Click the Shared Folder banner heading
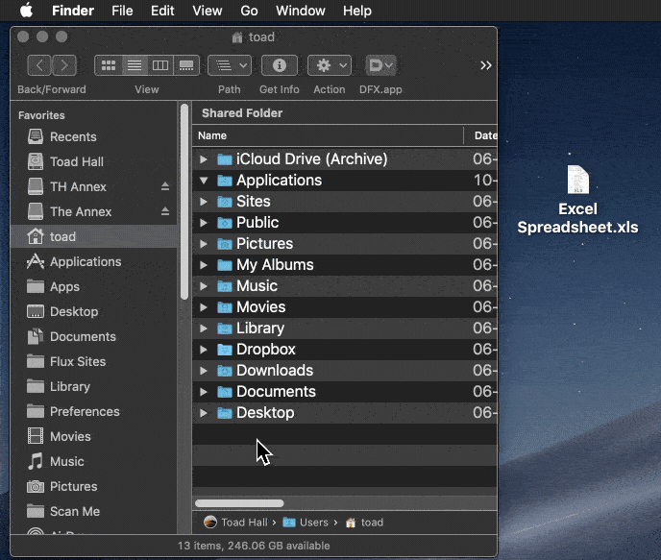The image size is (661, 560). click(242, 113)
